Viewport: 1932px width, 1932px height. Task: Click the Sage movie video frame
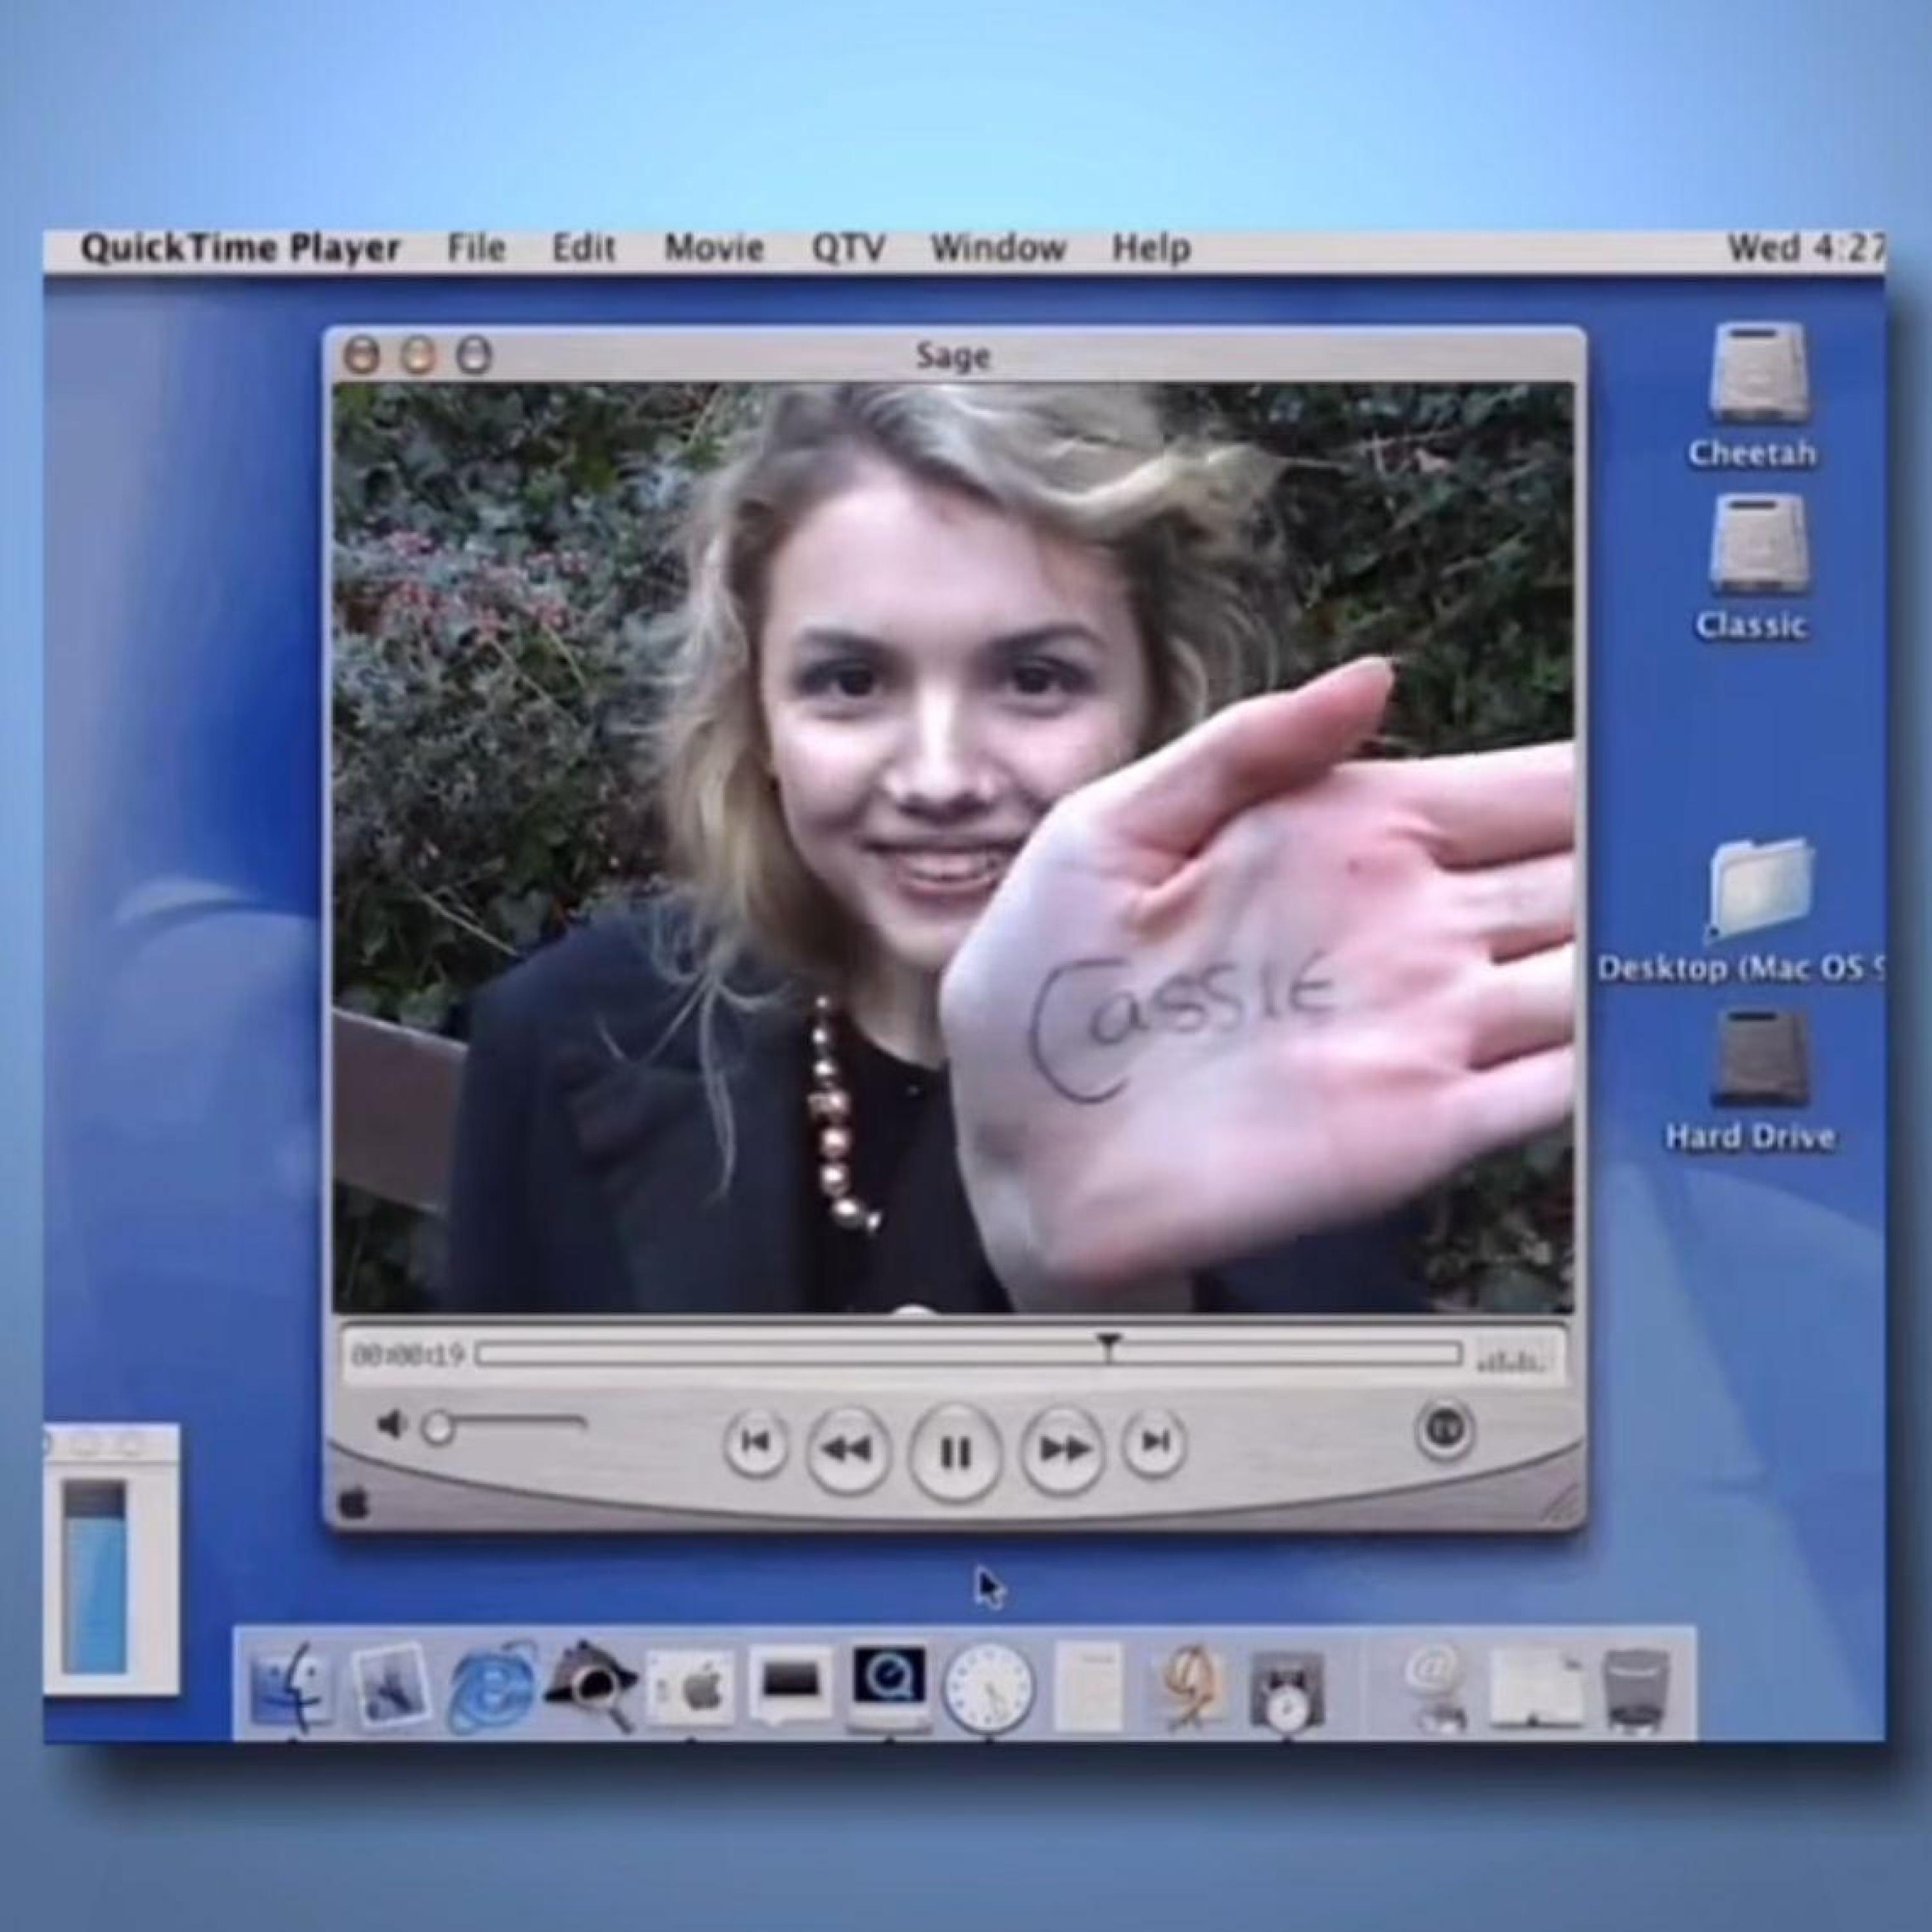point(953,848)
